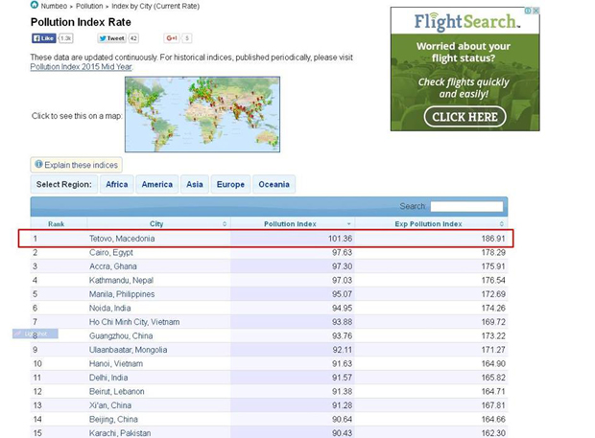This screenshot has height=438, width=595.
Task: Open the Numbeo breadcrumb link
Action: (54, 6)
